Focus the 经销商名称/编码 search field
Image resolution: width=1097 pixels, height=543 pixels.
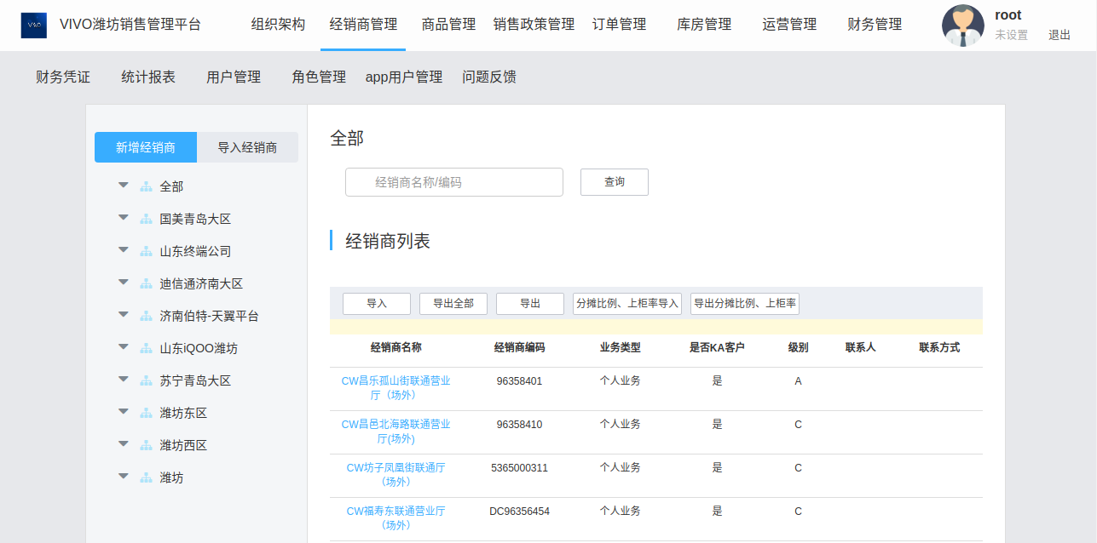(x=454, y=182)
